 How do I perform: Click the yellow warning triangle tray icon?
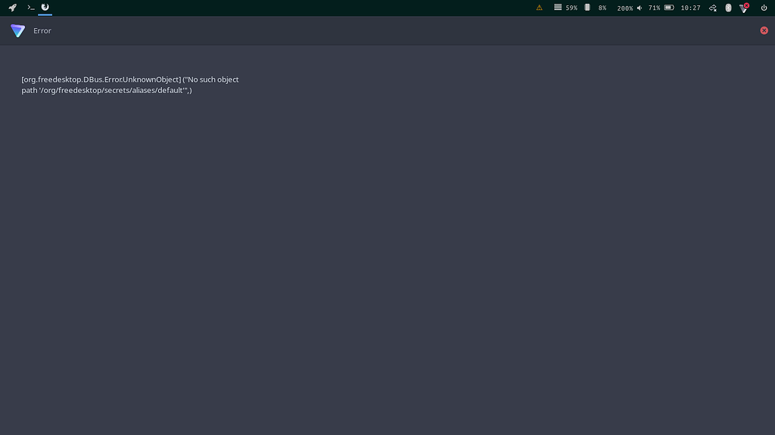point(539,8)
